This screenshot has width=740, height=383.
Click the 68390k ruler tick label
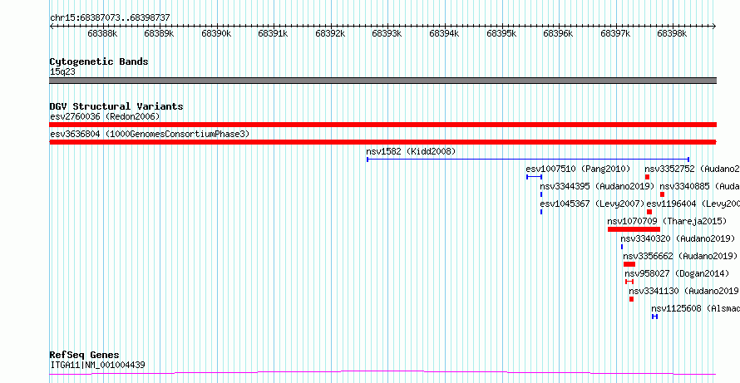pyautogui.click(x=216, y=34)
